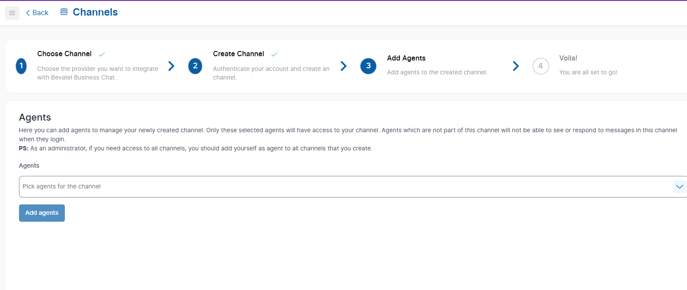
Task: Select the Choose Channel step title
Action: pos(64,54)
